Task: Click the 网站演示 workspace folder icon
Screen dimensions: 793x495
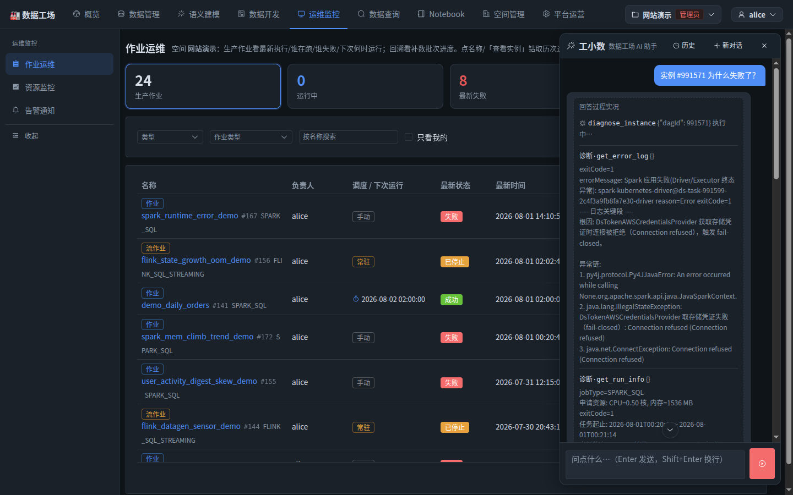Action: [x=636, y=15]
